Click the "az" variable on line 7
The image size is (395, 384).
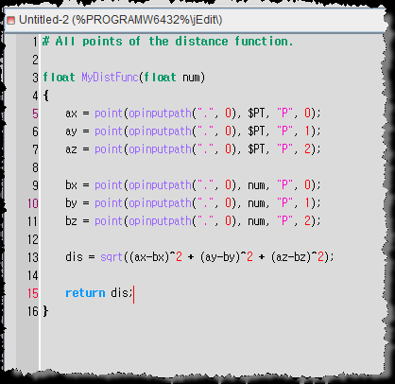pyautogui.click(x=71, y=148)
